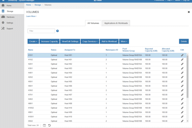Open the Support tools icon
Image resolution: width=192 pixels, height=128 pixels.
pyautogui.click(x=3, y=29)
